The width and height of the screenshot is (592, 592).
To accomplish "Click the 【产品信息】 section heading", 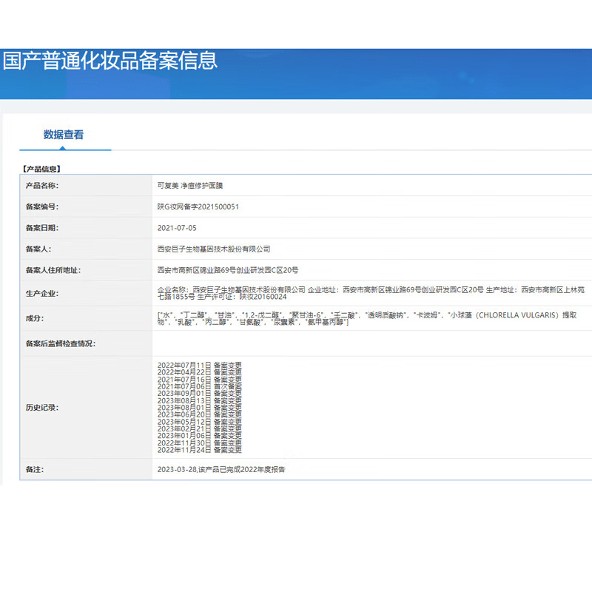I will coord(43,169).
